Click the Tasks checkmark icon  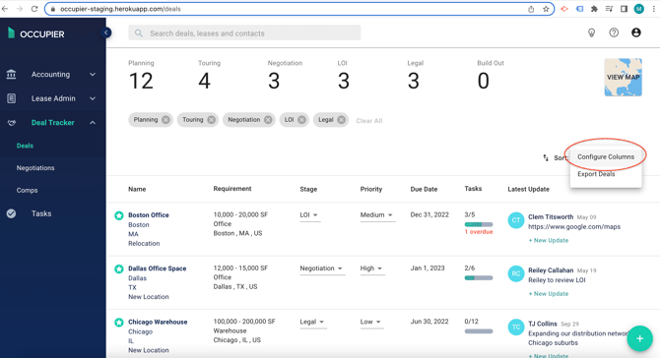[x=12, y=213]
